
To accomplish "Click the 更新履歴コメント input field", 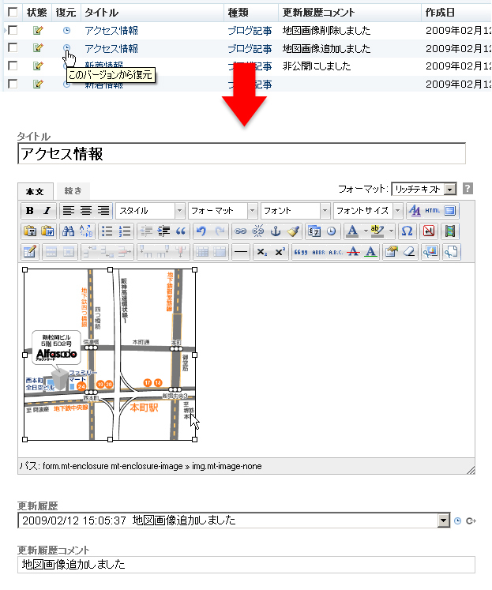I will [x=246, y=565].
